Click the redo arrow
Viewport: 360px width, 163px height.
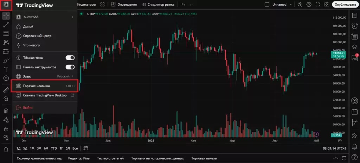(192, 5)
